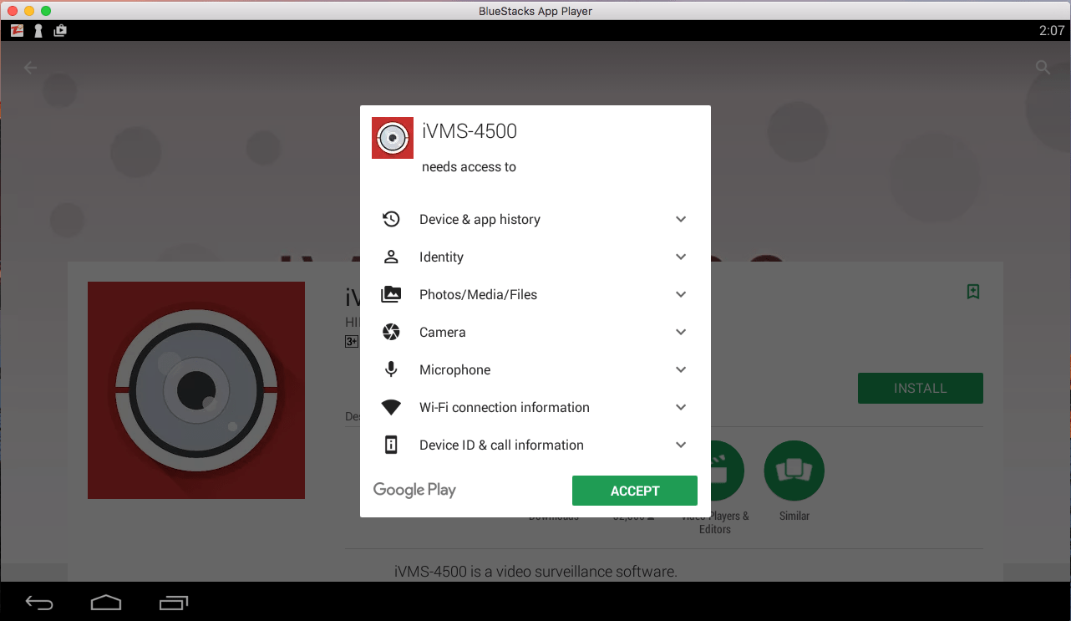Click the Wi-Fi signal icon
Screen dimensions: 1071x621
pyautogui.click(x=391, y=407)
